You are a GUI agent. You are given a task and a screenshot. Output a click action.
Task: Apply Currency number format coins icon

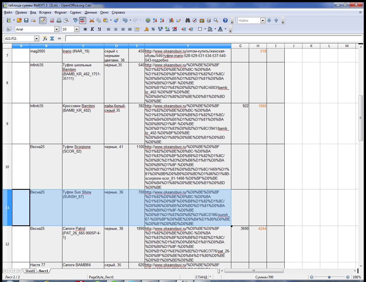tap(146, 29)
